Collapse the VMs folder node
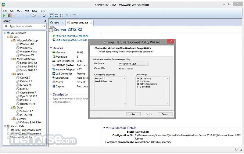This screenshot has width=244, height=154. [x=9, y=37]
